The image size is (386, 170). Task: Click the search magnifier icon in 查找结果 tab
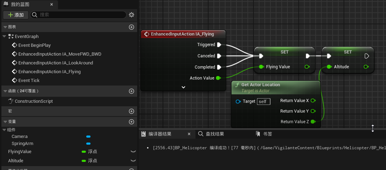(x=201, y=134)
